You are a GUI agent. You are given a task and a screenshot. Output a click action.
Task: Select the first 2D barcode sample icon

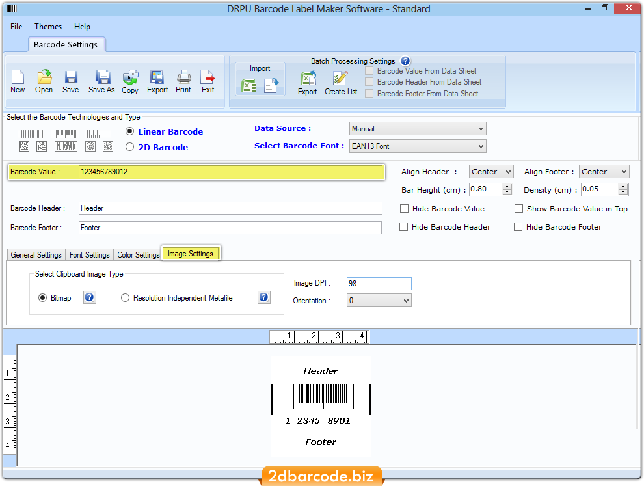click(24, 146)
